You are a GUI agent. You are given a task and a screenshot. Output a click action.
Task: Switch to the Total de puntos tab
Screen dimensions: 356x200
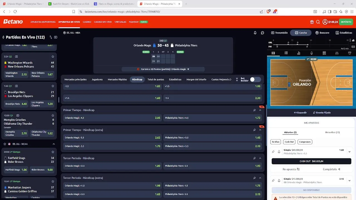(156, 79)
